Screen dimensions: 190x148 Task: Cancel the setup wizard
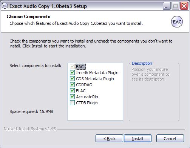170,139
